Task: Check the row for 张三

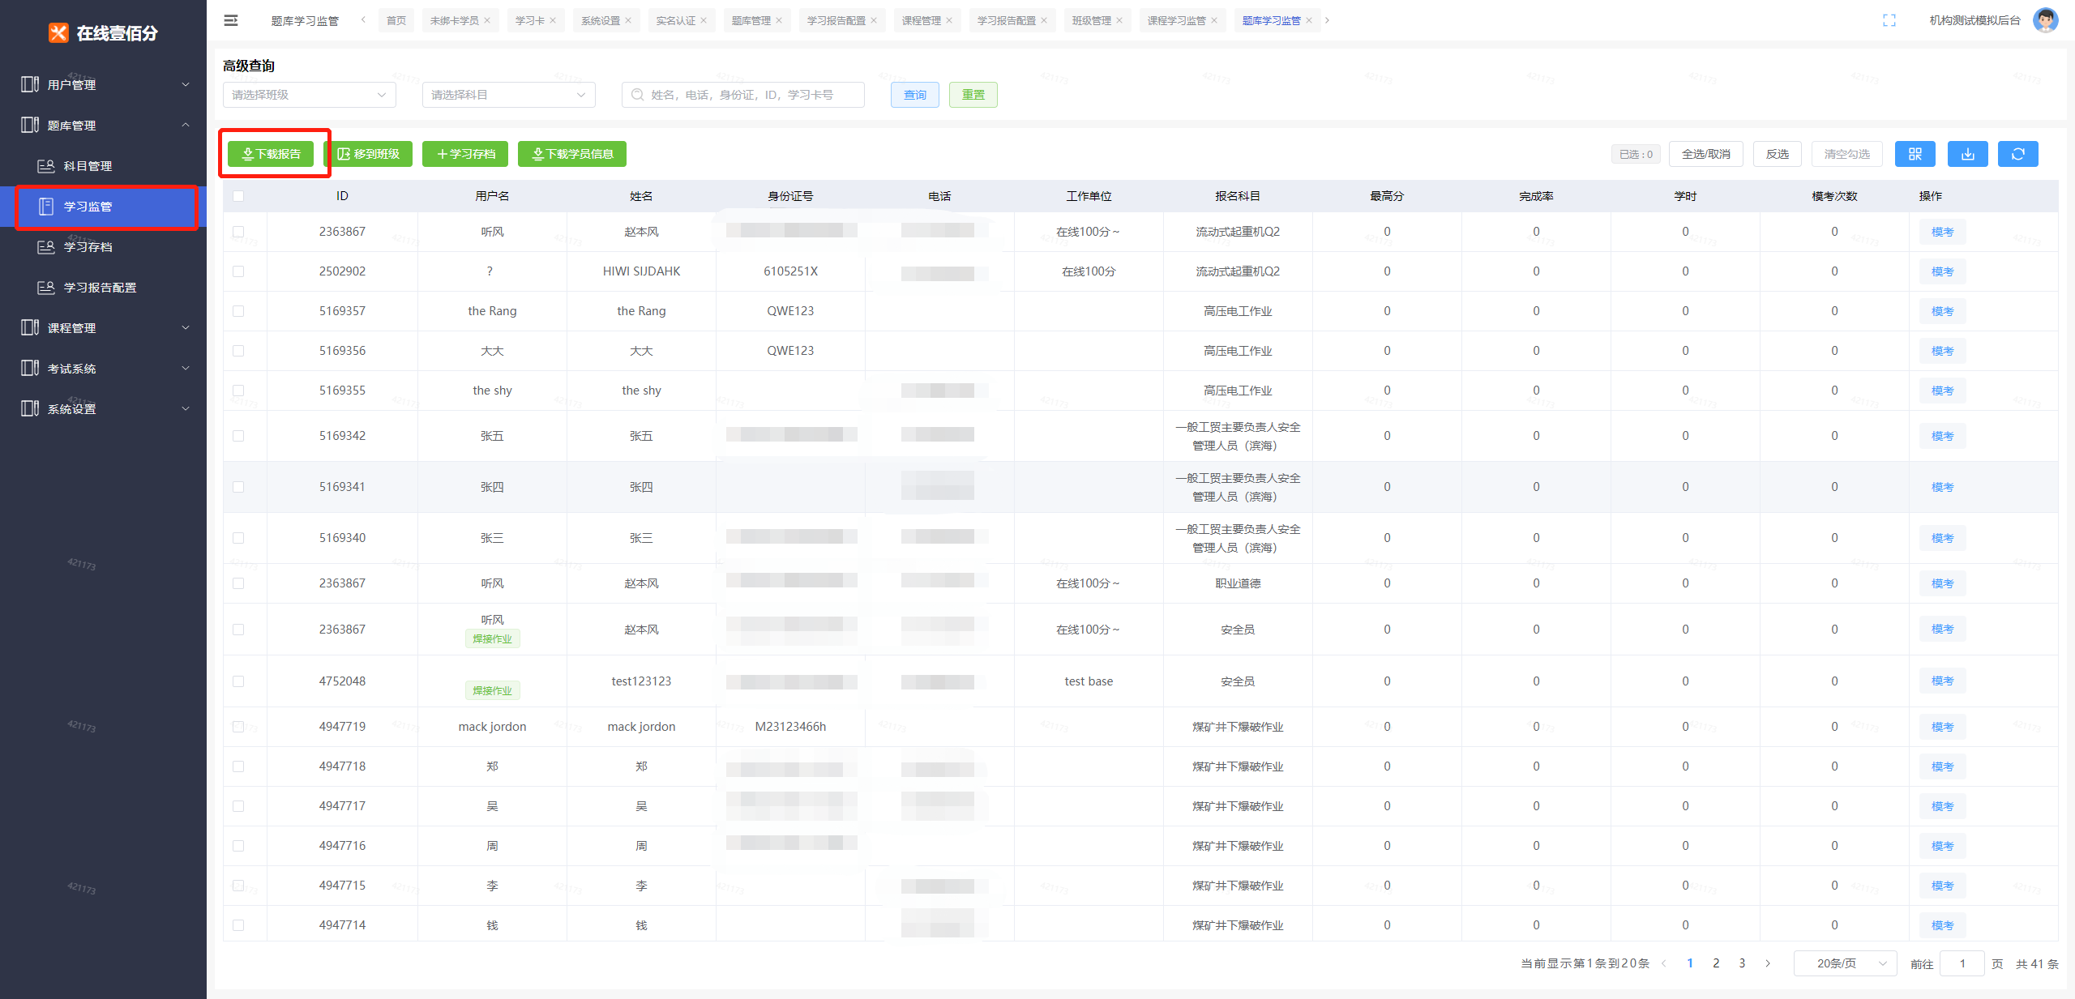Action: pos(238,538)
